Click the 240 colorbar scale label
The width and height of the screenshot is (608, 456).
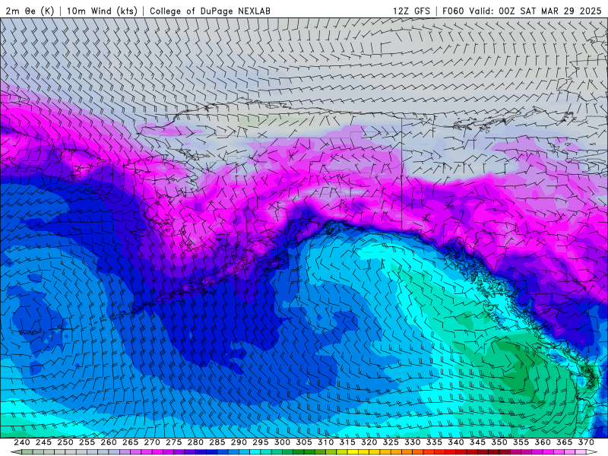pos(22,442)
